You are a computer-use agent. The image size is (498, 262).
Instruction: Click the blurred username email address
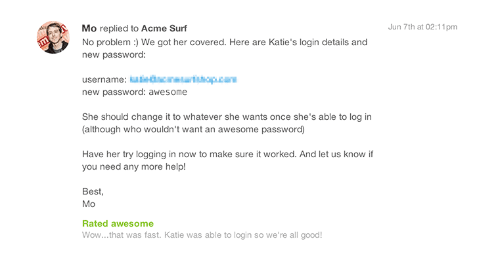183,79
